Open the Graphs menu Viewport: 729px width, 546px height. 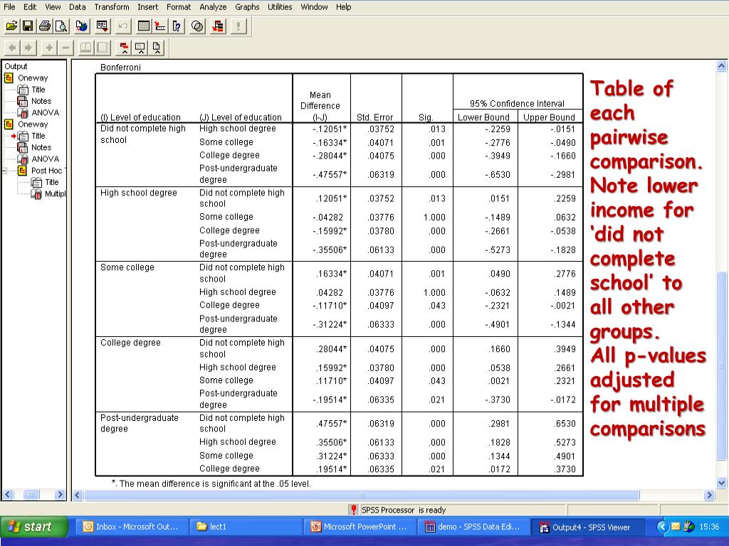point(247,7)
